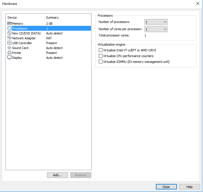
Task: Select New CD/DVD (SATA) device
Action: [26, 33]
